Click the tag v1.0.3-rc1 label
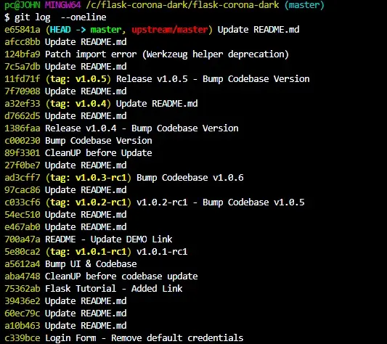 (89, 178)
